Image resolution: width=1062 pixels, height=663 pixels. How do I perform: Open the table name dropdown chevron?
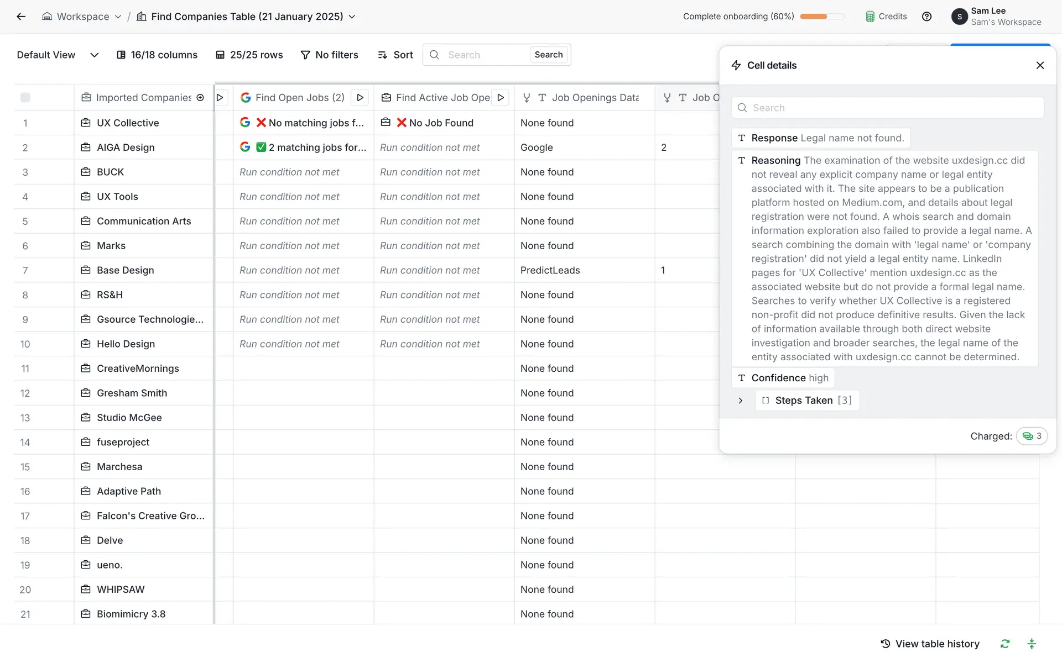pyautogui.click(x=352, y=17)
